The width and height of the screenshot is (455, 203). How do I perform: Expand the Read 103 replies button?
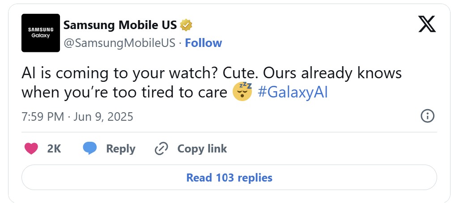pos(229,178)
